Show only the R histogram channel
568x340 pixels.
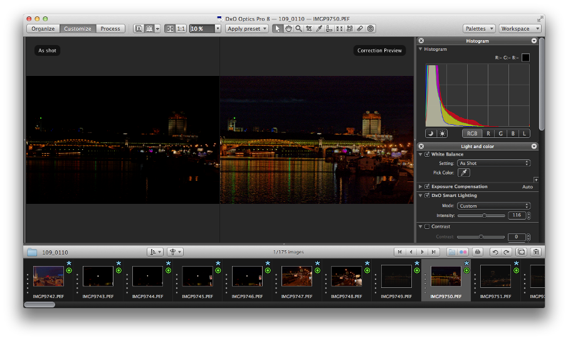tap(488, 133)
